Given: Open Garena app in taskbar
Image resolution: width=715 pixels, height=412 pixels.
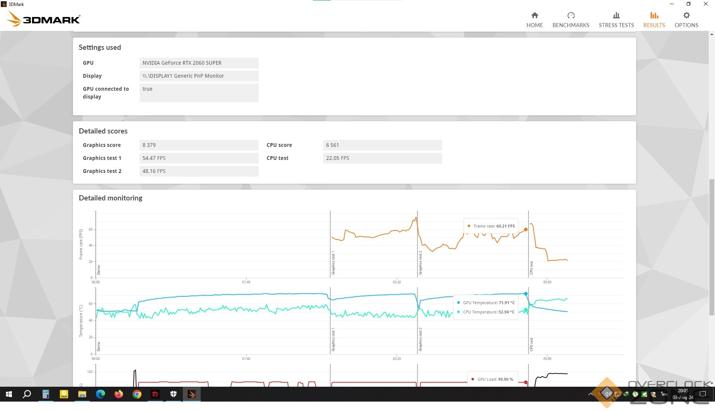Looking at the screenshot, I should (x=155, y=394).
